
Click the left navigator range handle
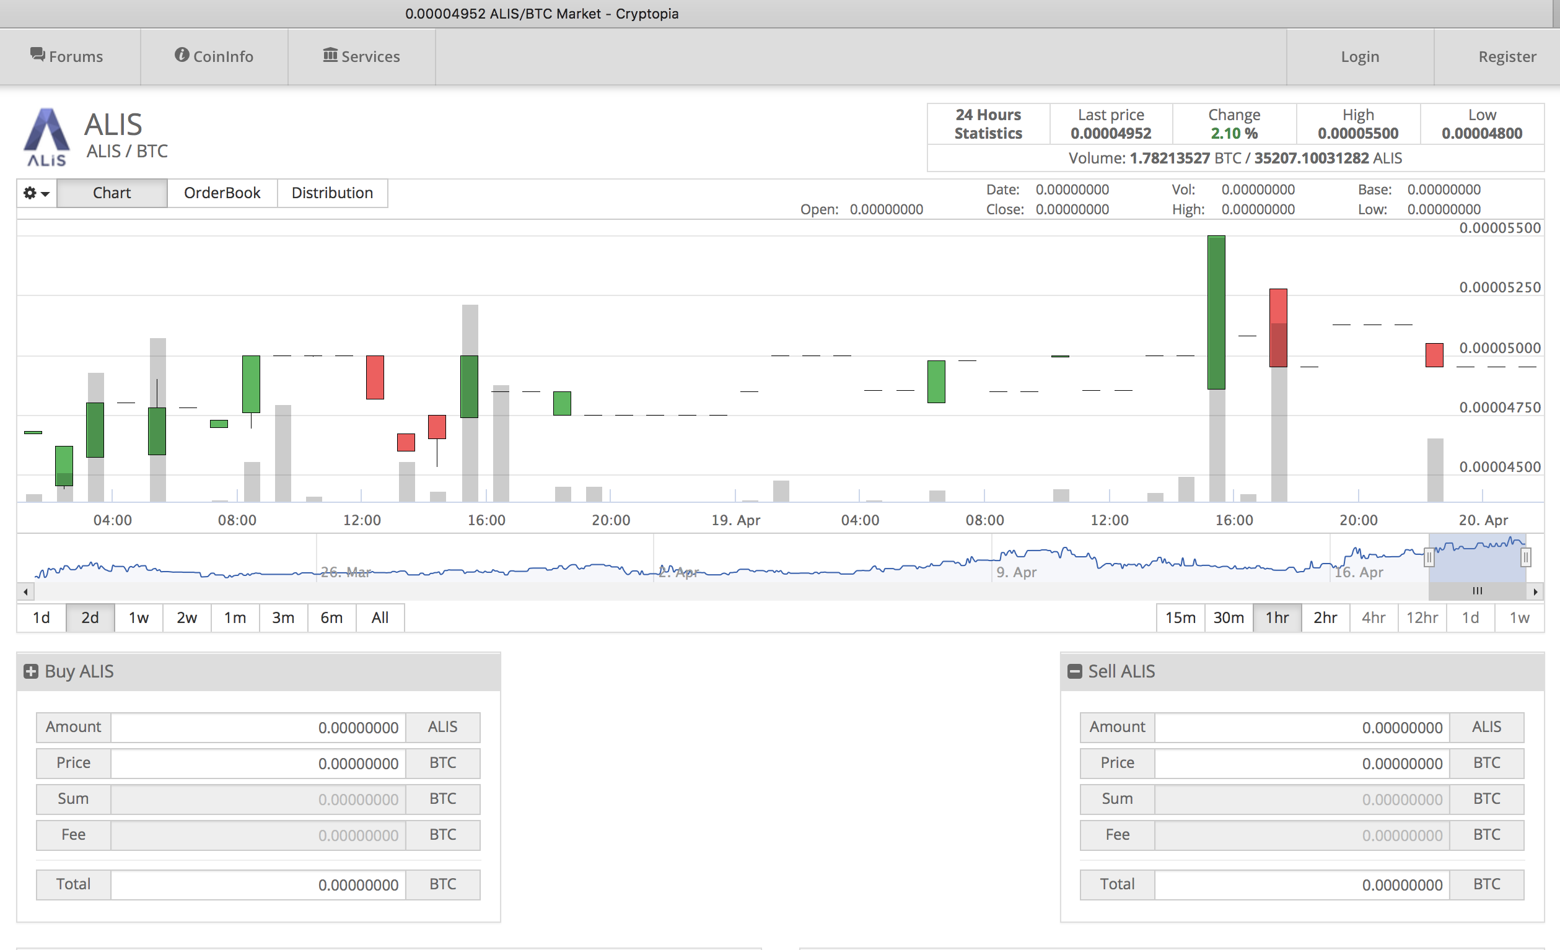tap(1428, 557)
